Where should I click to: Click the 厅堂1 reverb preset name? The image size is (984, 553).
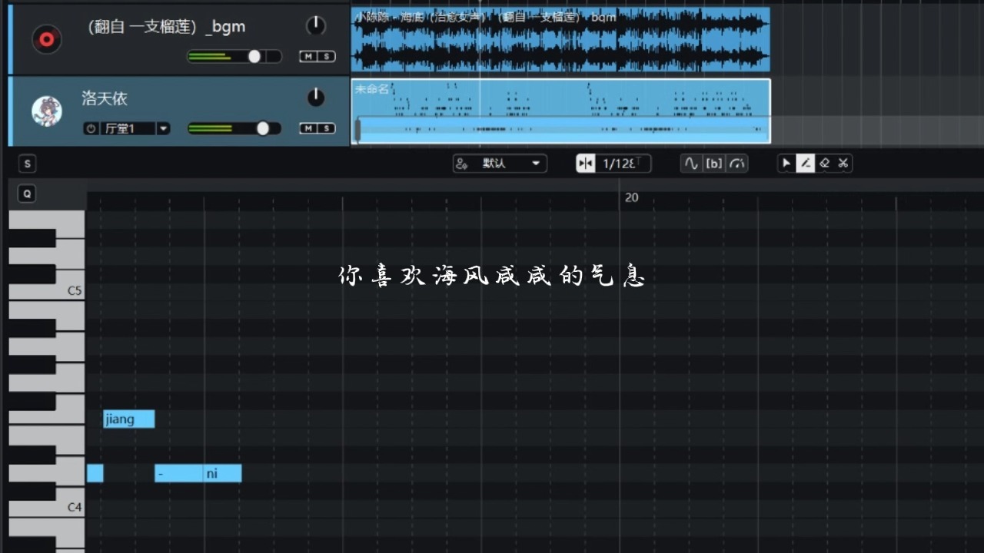[x=128, y=128]
